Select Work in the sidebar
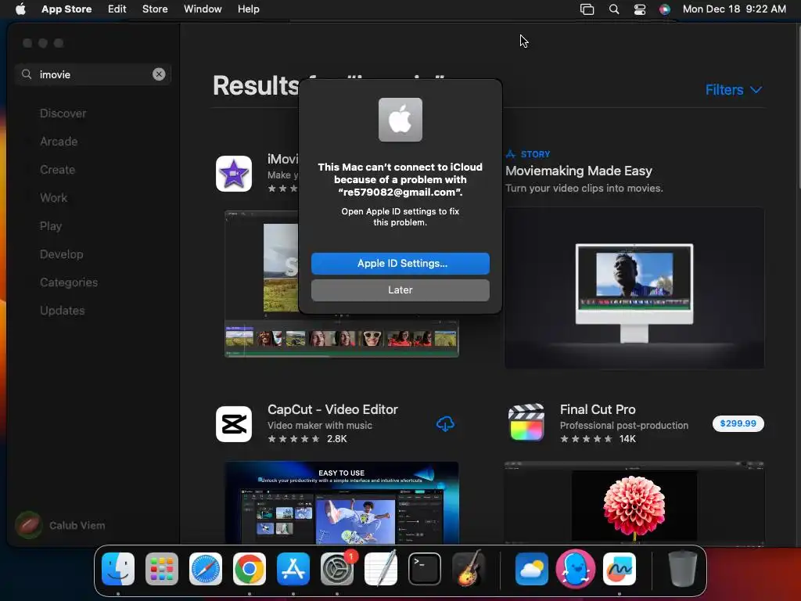 (54, 198)
